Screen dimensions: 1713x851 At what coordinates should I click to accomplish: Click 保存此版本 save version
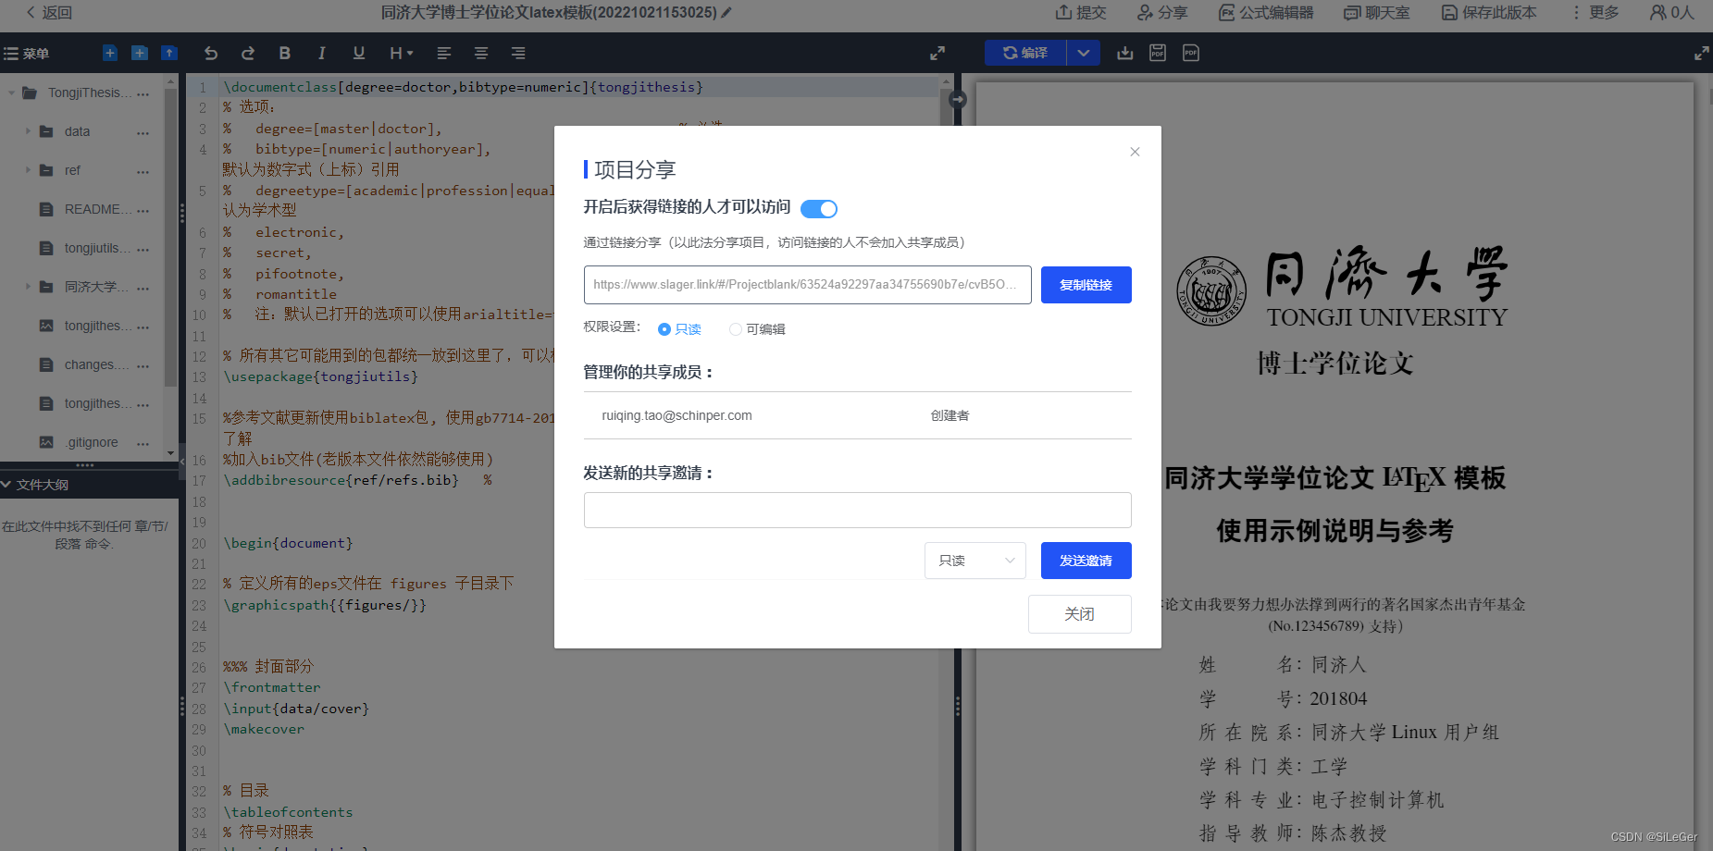pyautogui.click(x=1489, y=13)
